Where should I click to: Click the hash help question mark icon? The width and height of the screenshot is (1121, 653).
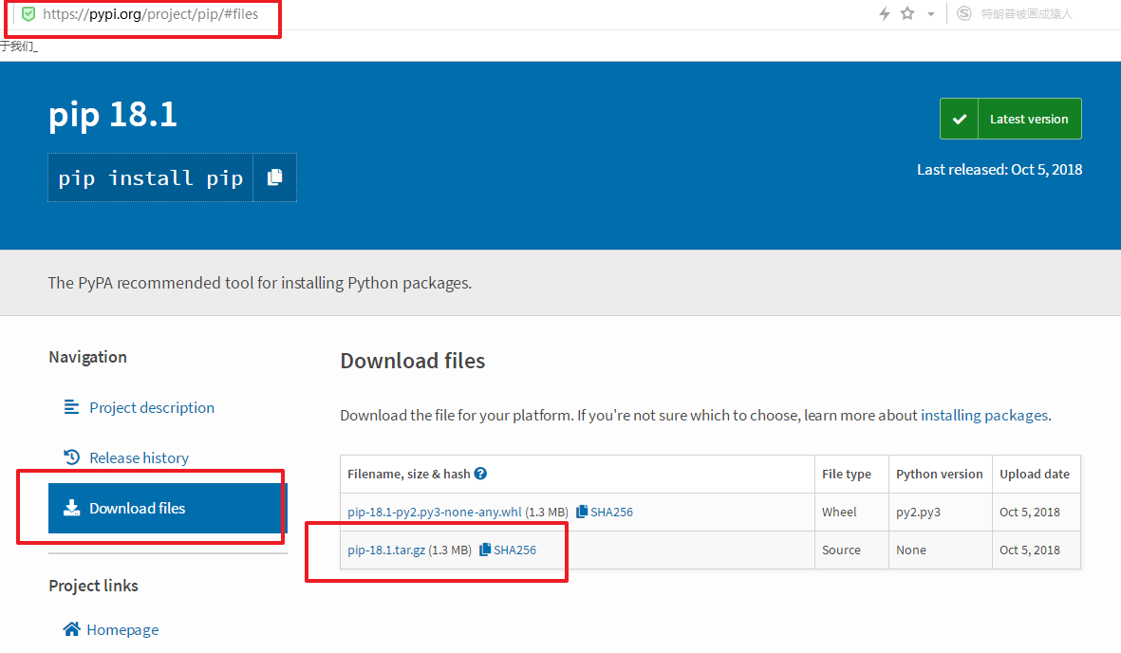coord(480,474)
